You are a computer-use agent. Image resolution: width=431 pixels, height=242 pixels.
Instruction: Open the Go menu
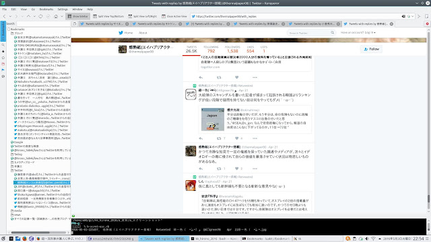point(33,9)
